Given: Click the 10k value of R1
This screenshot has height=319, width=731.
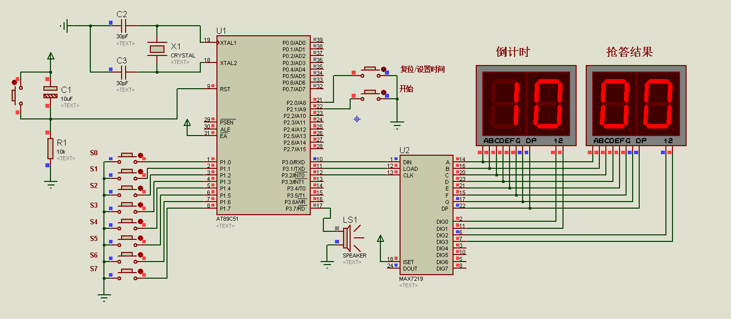Looking at the screenshot, I should 61,152.
